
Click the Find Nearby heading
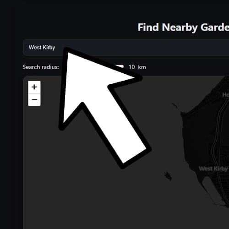tap(183, 27)
